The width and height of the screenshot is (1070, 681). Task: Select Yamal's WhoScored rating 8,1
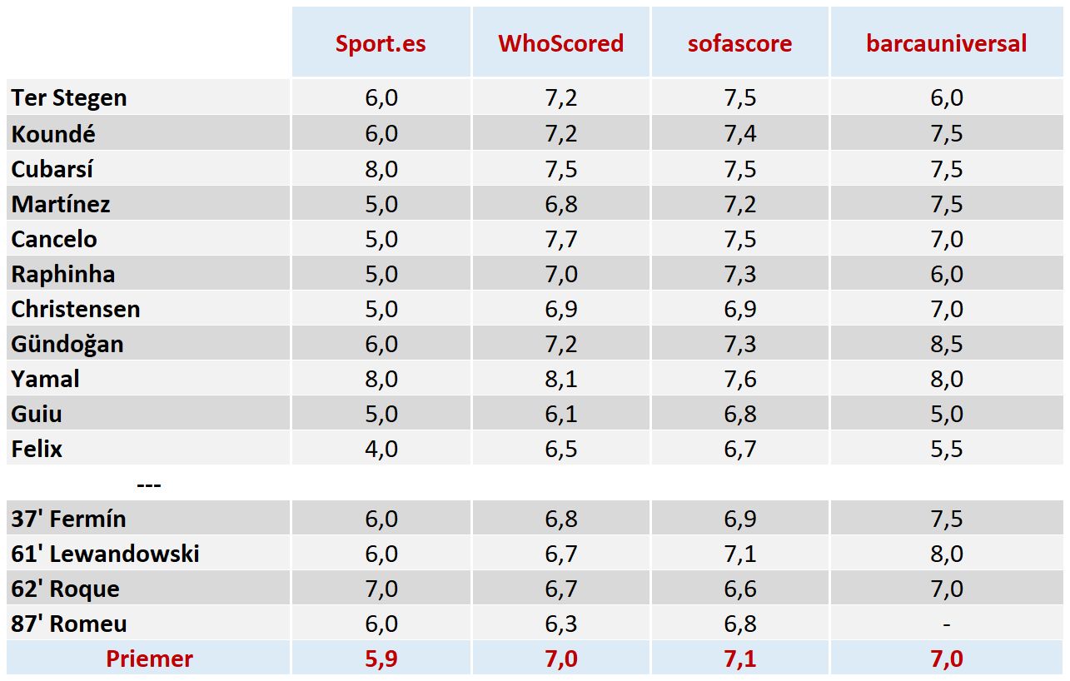coord(561,379)
